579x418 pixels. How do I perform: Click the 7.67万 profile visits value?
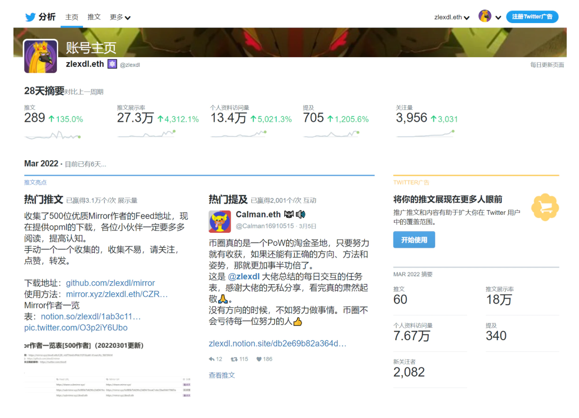(x=411, y=336)
